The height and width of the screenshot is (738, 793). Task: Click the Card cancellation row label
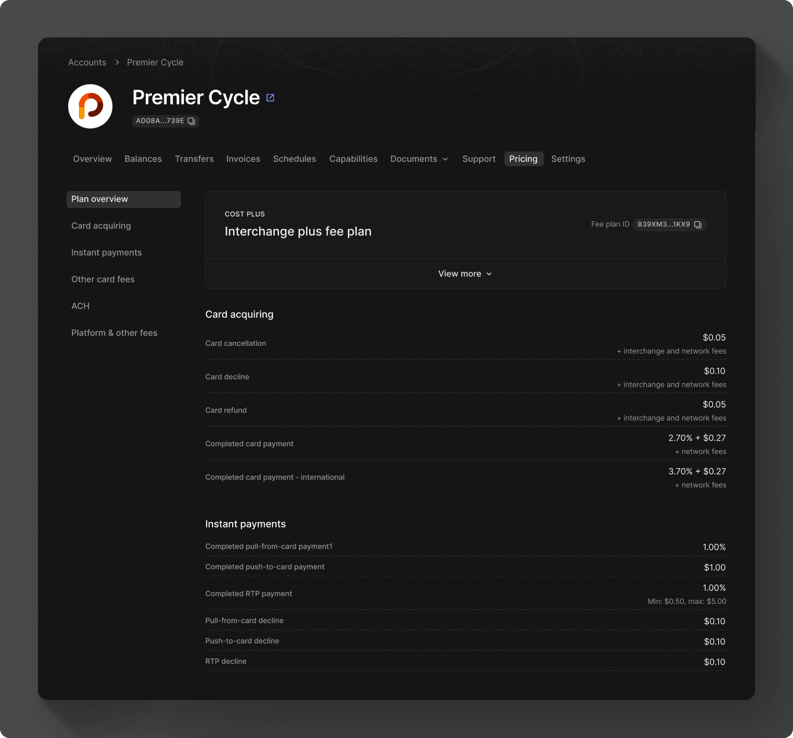(236, 343)
